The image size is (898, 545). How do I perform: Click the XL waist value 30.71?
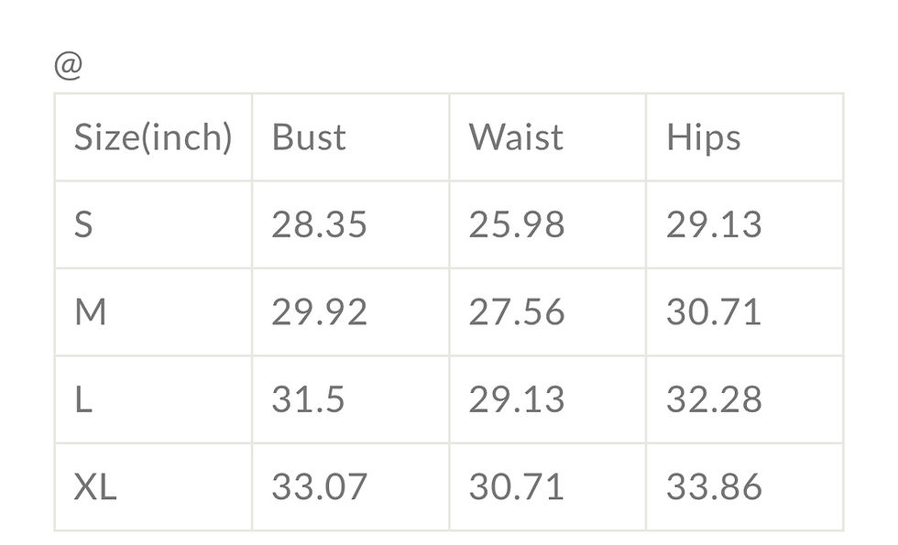tap(517, 487)
